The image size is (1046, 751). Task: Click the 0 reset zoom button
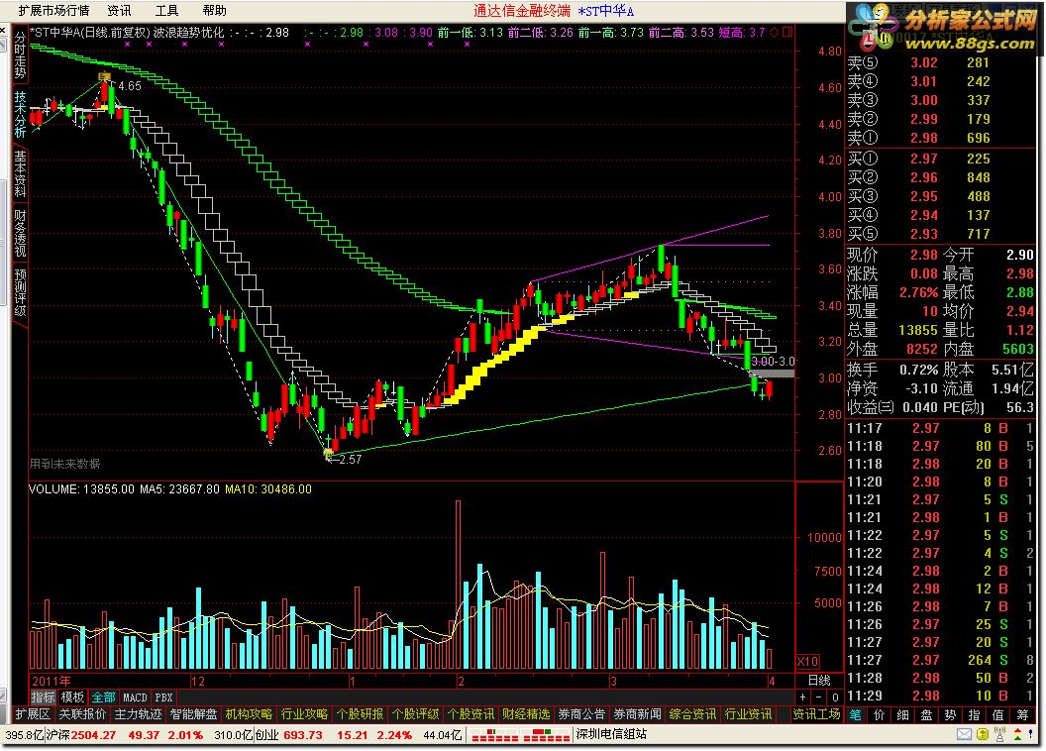[x=835, y=697]
